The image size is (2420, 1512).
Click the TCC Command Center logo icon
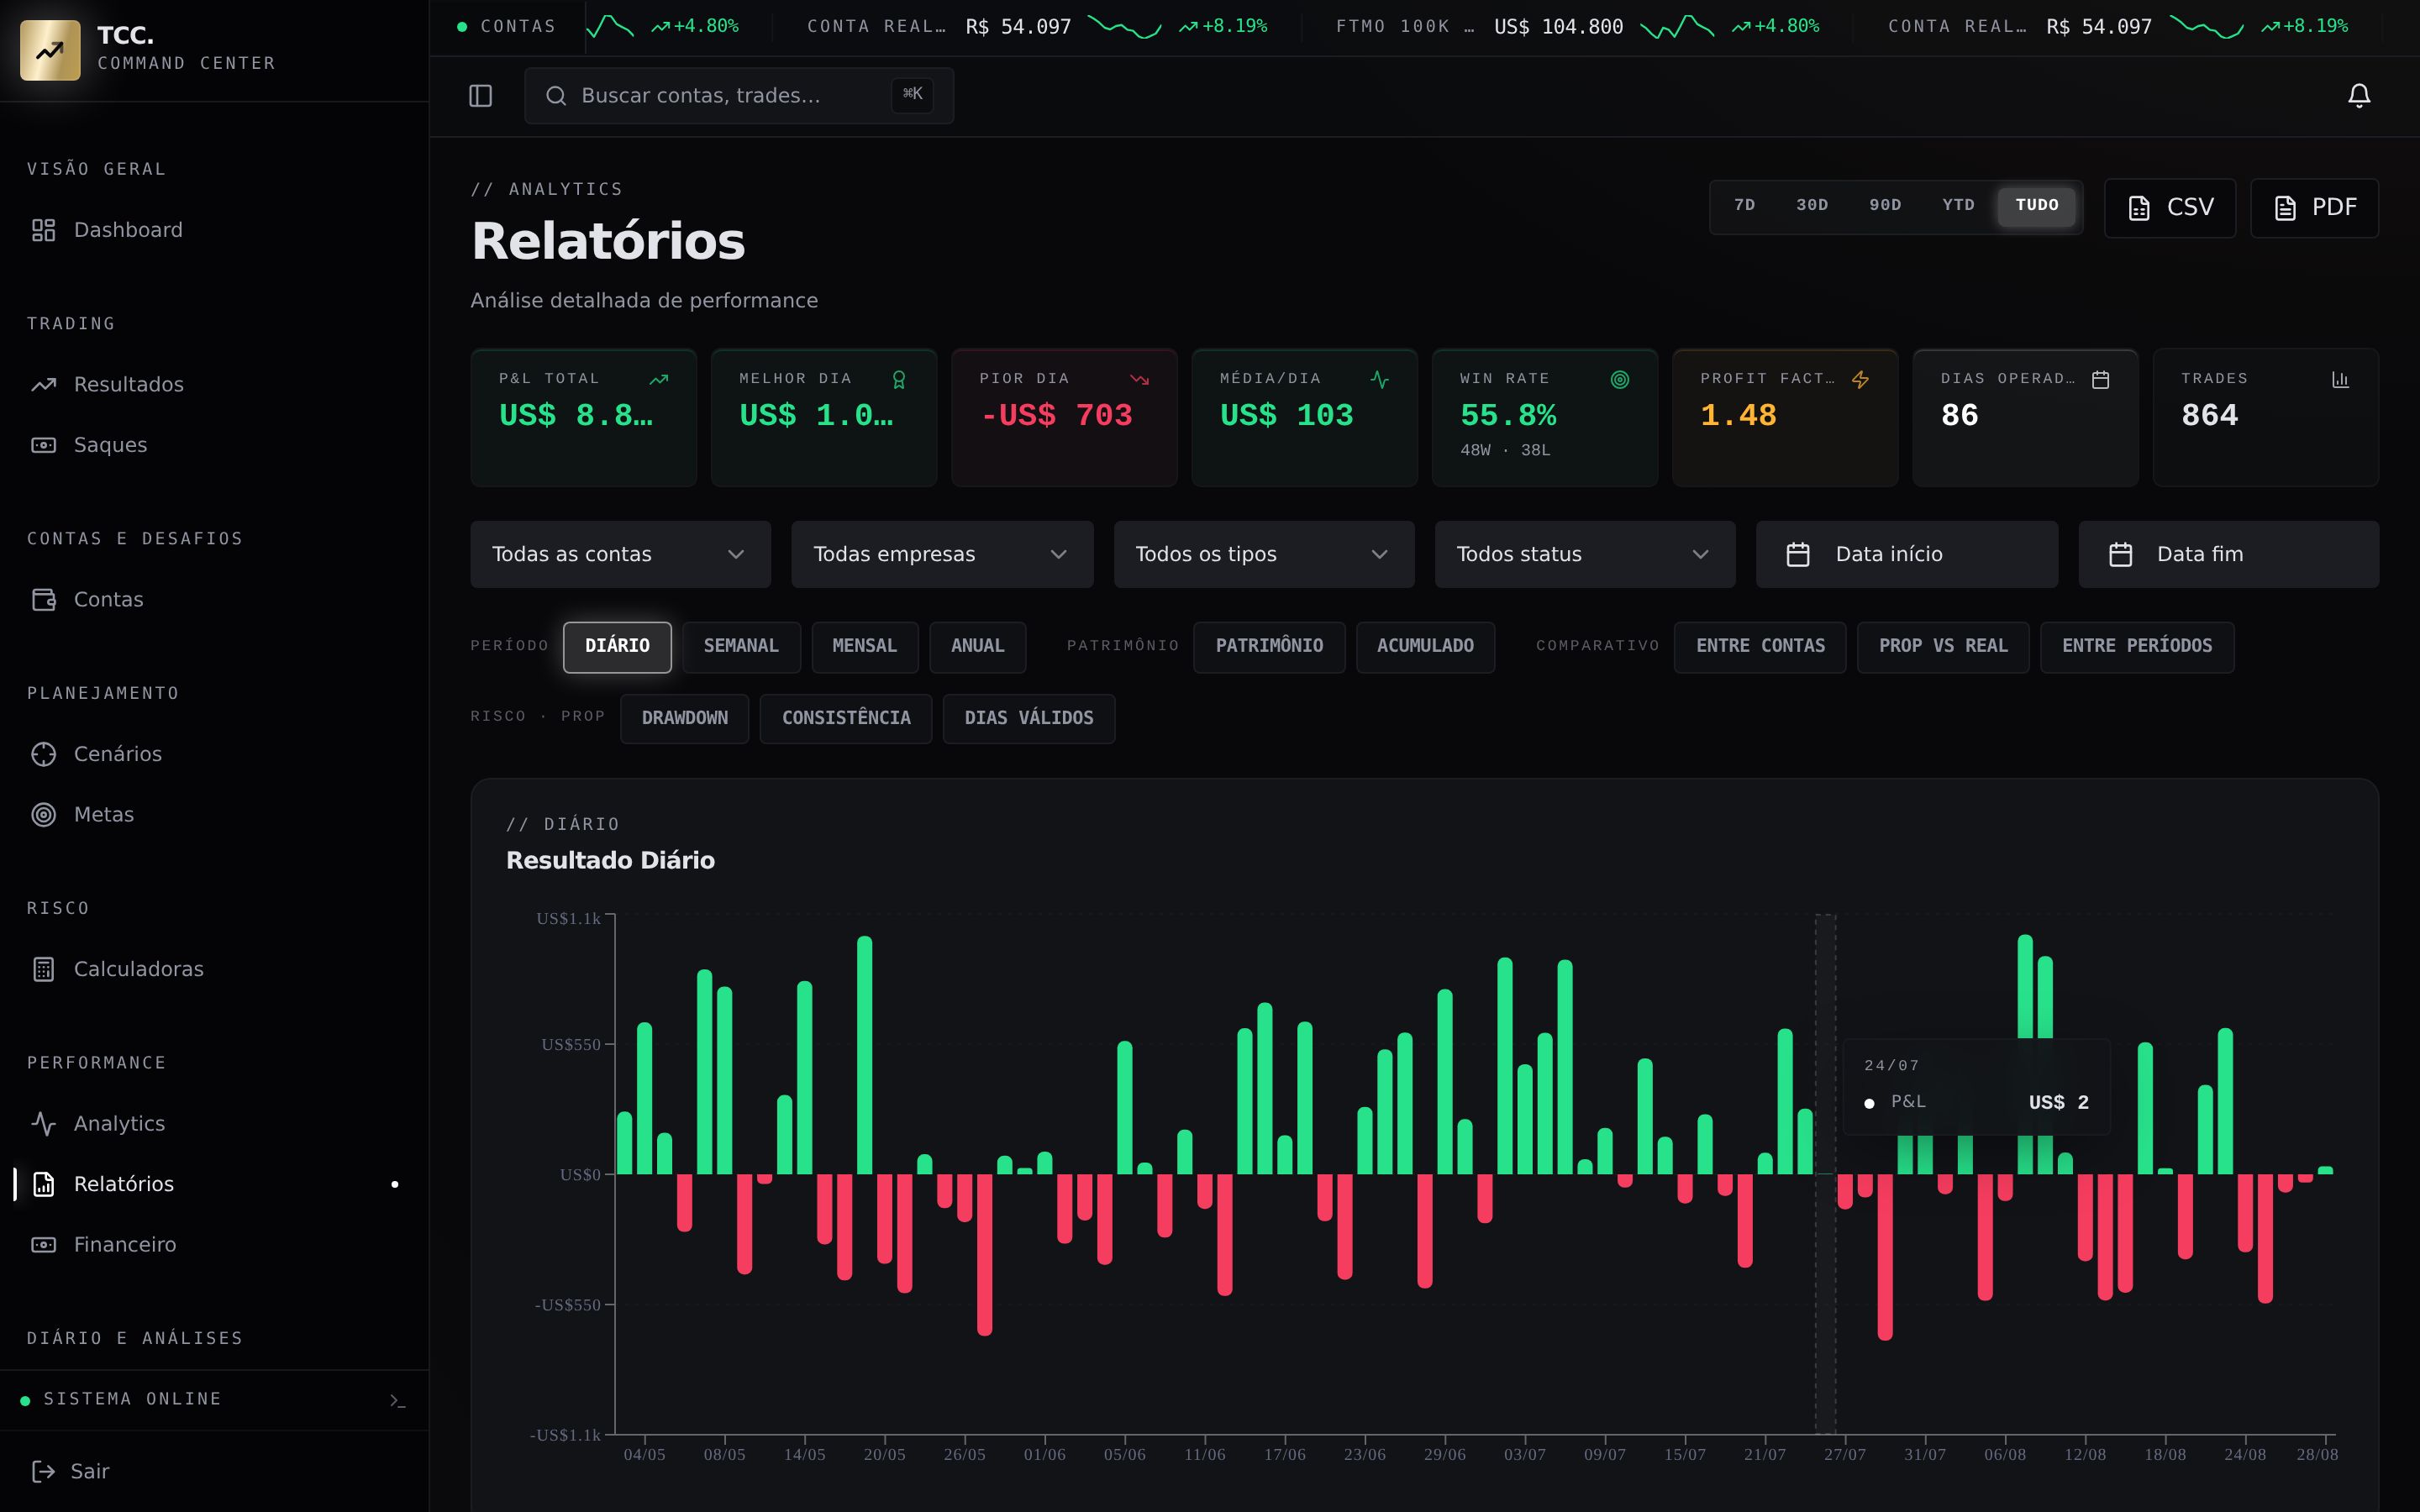click(x=50, y=50)
